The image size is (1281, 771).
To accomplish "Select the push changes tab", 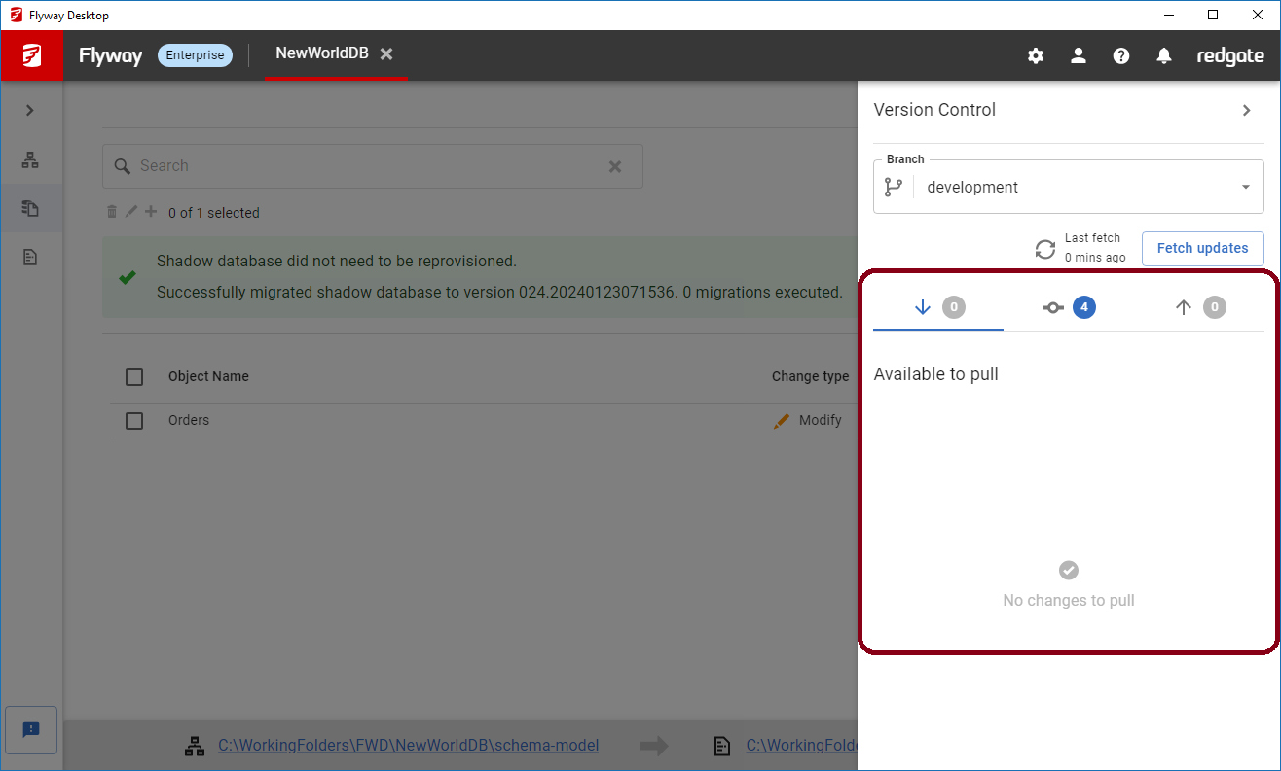I will [x=1198, y=306].
